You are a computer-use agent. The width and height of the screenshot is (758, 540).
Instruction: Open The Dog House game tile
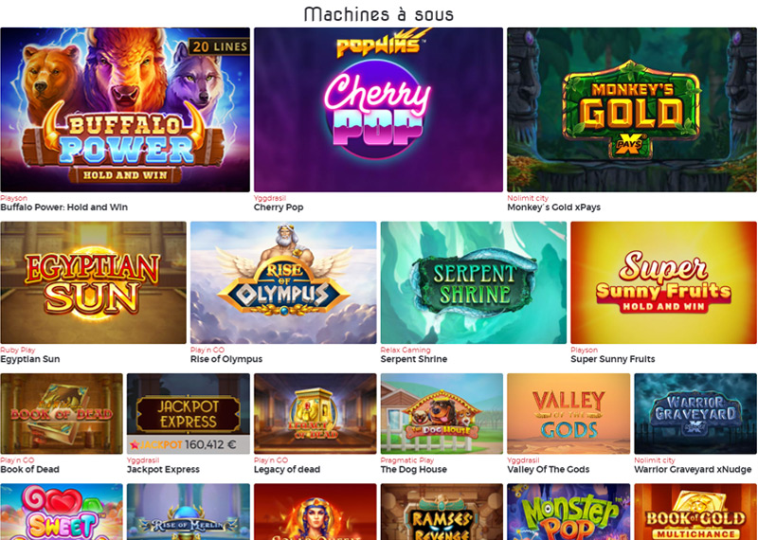coord(442,413)
